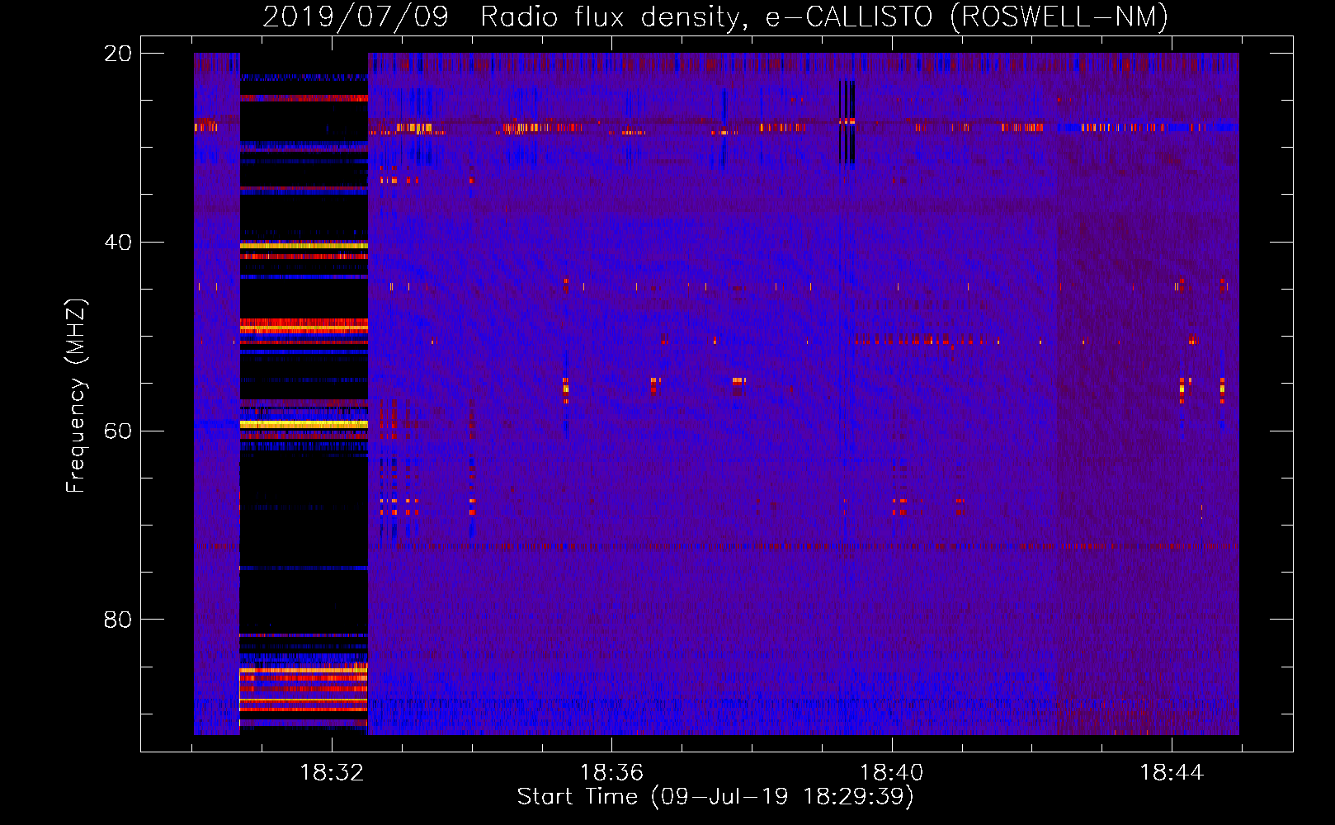
Task: Click the 40 MHz frequency tick label
Action: pyautogui.click(x=117, y=243)
